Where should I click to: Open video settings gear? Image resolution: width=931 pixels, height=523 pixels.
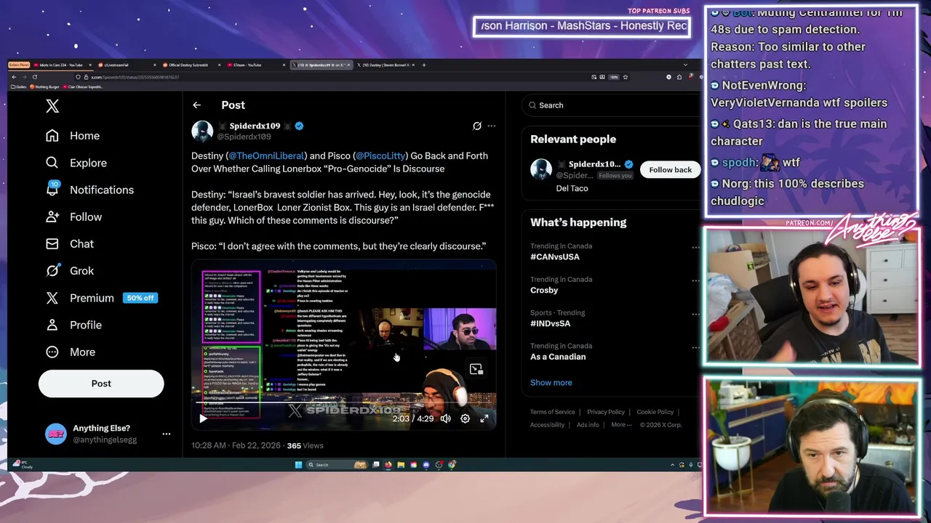pyautogui.click(x=465, y=418)
